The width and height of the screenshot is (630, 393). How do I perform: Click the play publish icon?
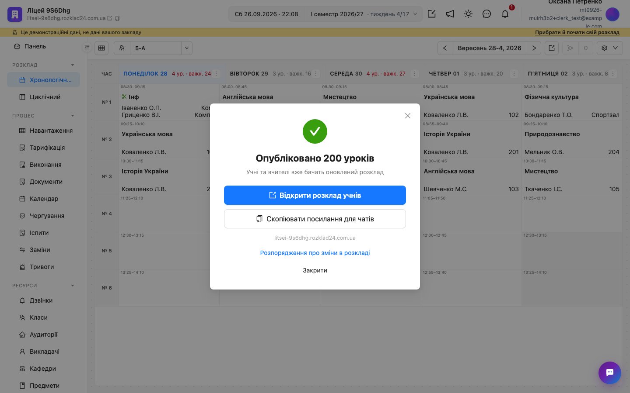click(x=570, y=48)
